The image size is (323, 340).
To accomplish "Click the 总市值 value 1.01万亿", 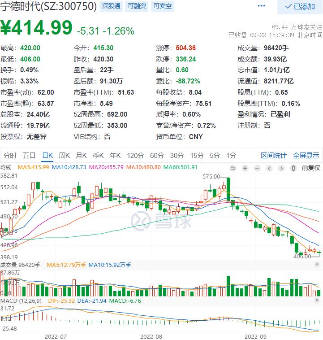I will pos(277,70).
